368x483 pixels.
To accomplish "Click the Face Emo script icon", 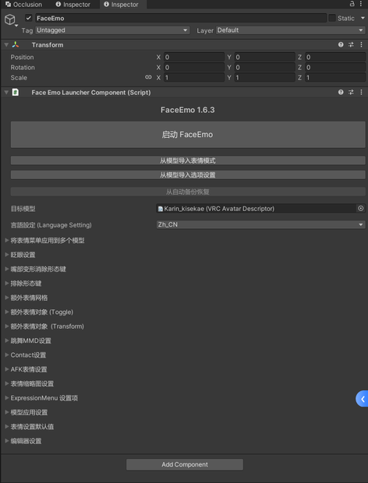I will 16,92.
